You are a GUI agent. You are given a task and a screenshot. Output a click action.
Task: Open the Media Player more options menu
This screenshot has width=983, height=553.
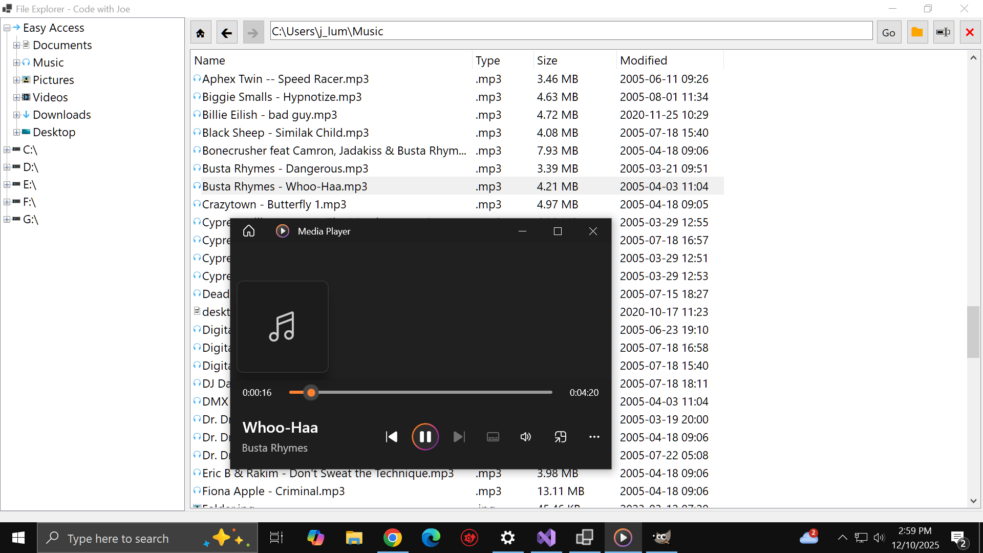593,436
